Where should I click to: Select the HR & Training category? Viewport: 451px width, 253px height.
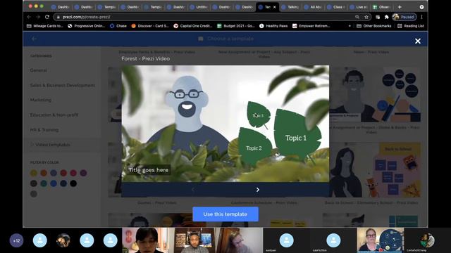click(44, 129)
